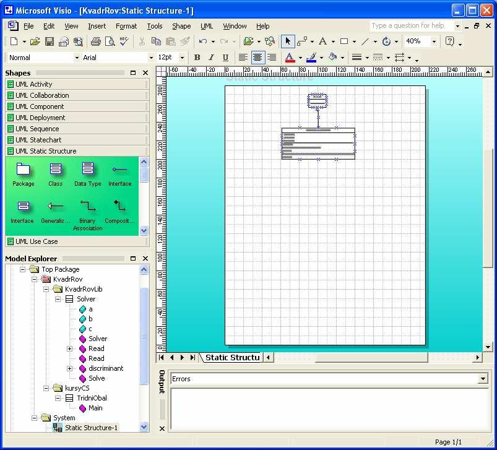Open the font size 12pt dropdown
Image resolution: width=497 pixels, height=450 pixels.
[x=182, y=58]
